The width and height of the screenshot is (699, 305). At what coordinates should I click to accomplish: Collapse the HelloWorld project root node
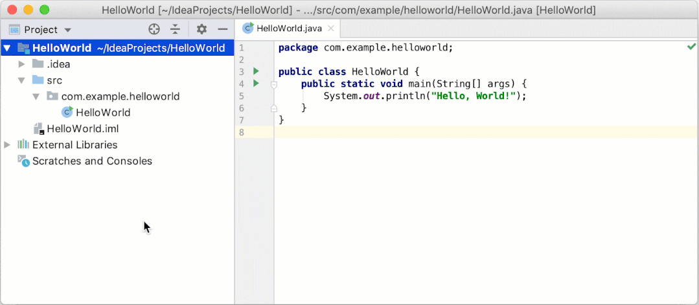coord(7,48)
